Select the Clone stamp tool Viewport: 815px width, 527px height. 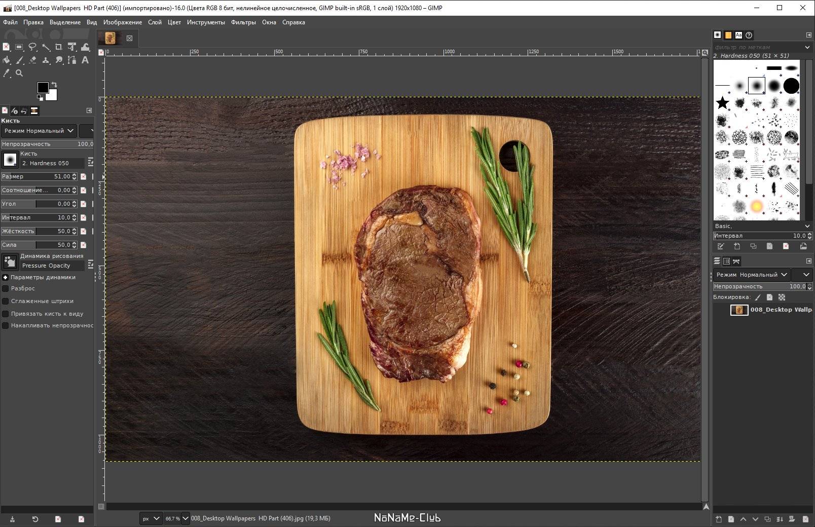(x=46, y=60)
